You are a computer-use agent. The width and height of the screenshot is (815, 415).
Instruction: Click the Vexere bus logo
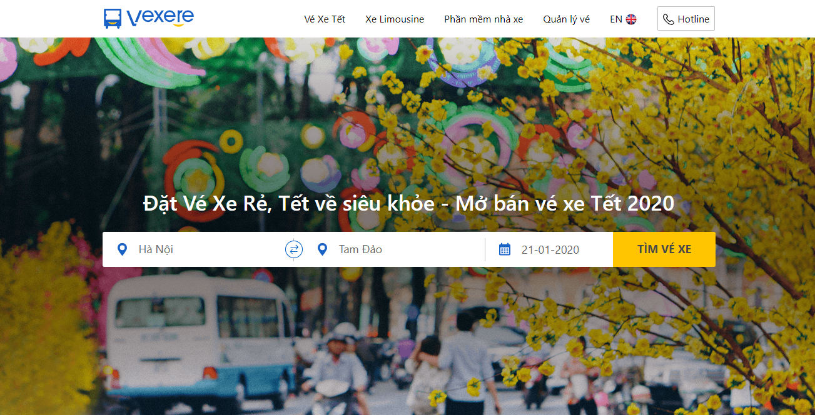(x=113, y=18)
